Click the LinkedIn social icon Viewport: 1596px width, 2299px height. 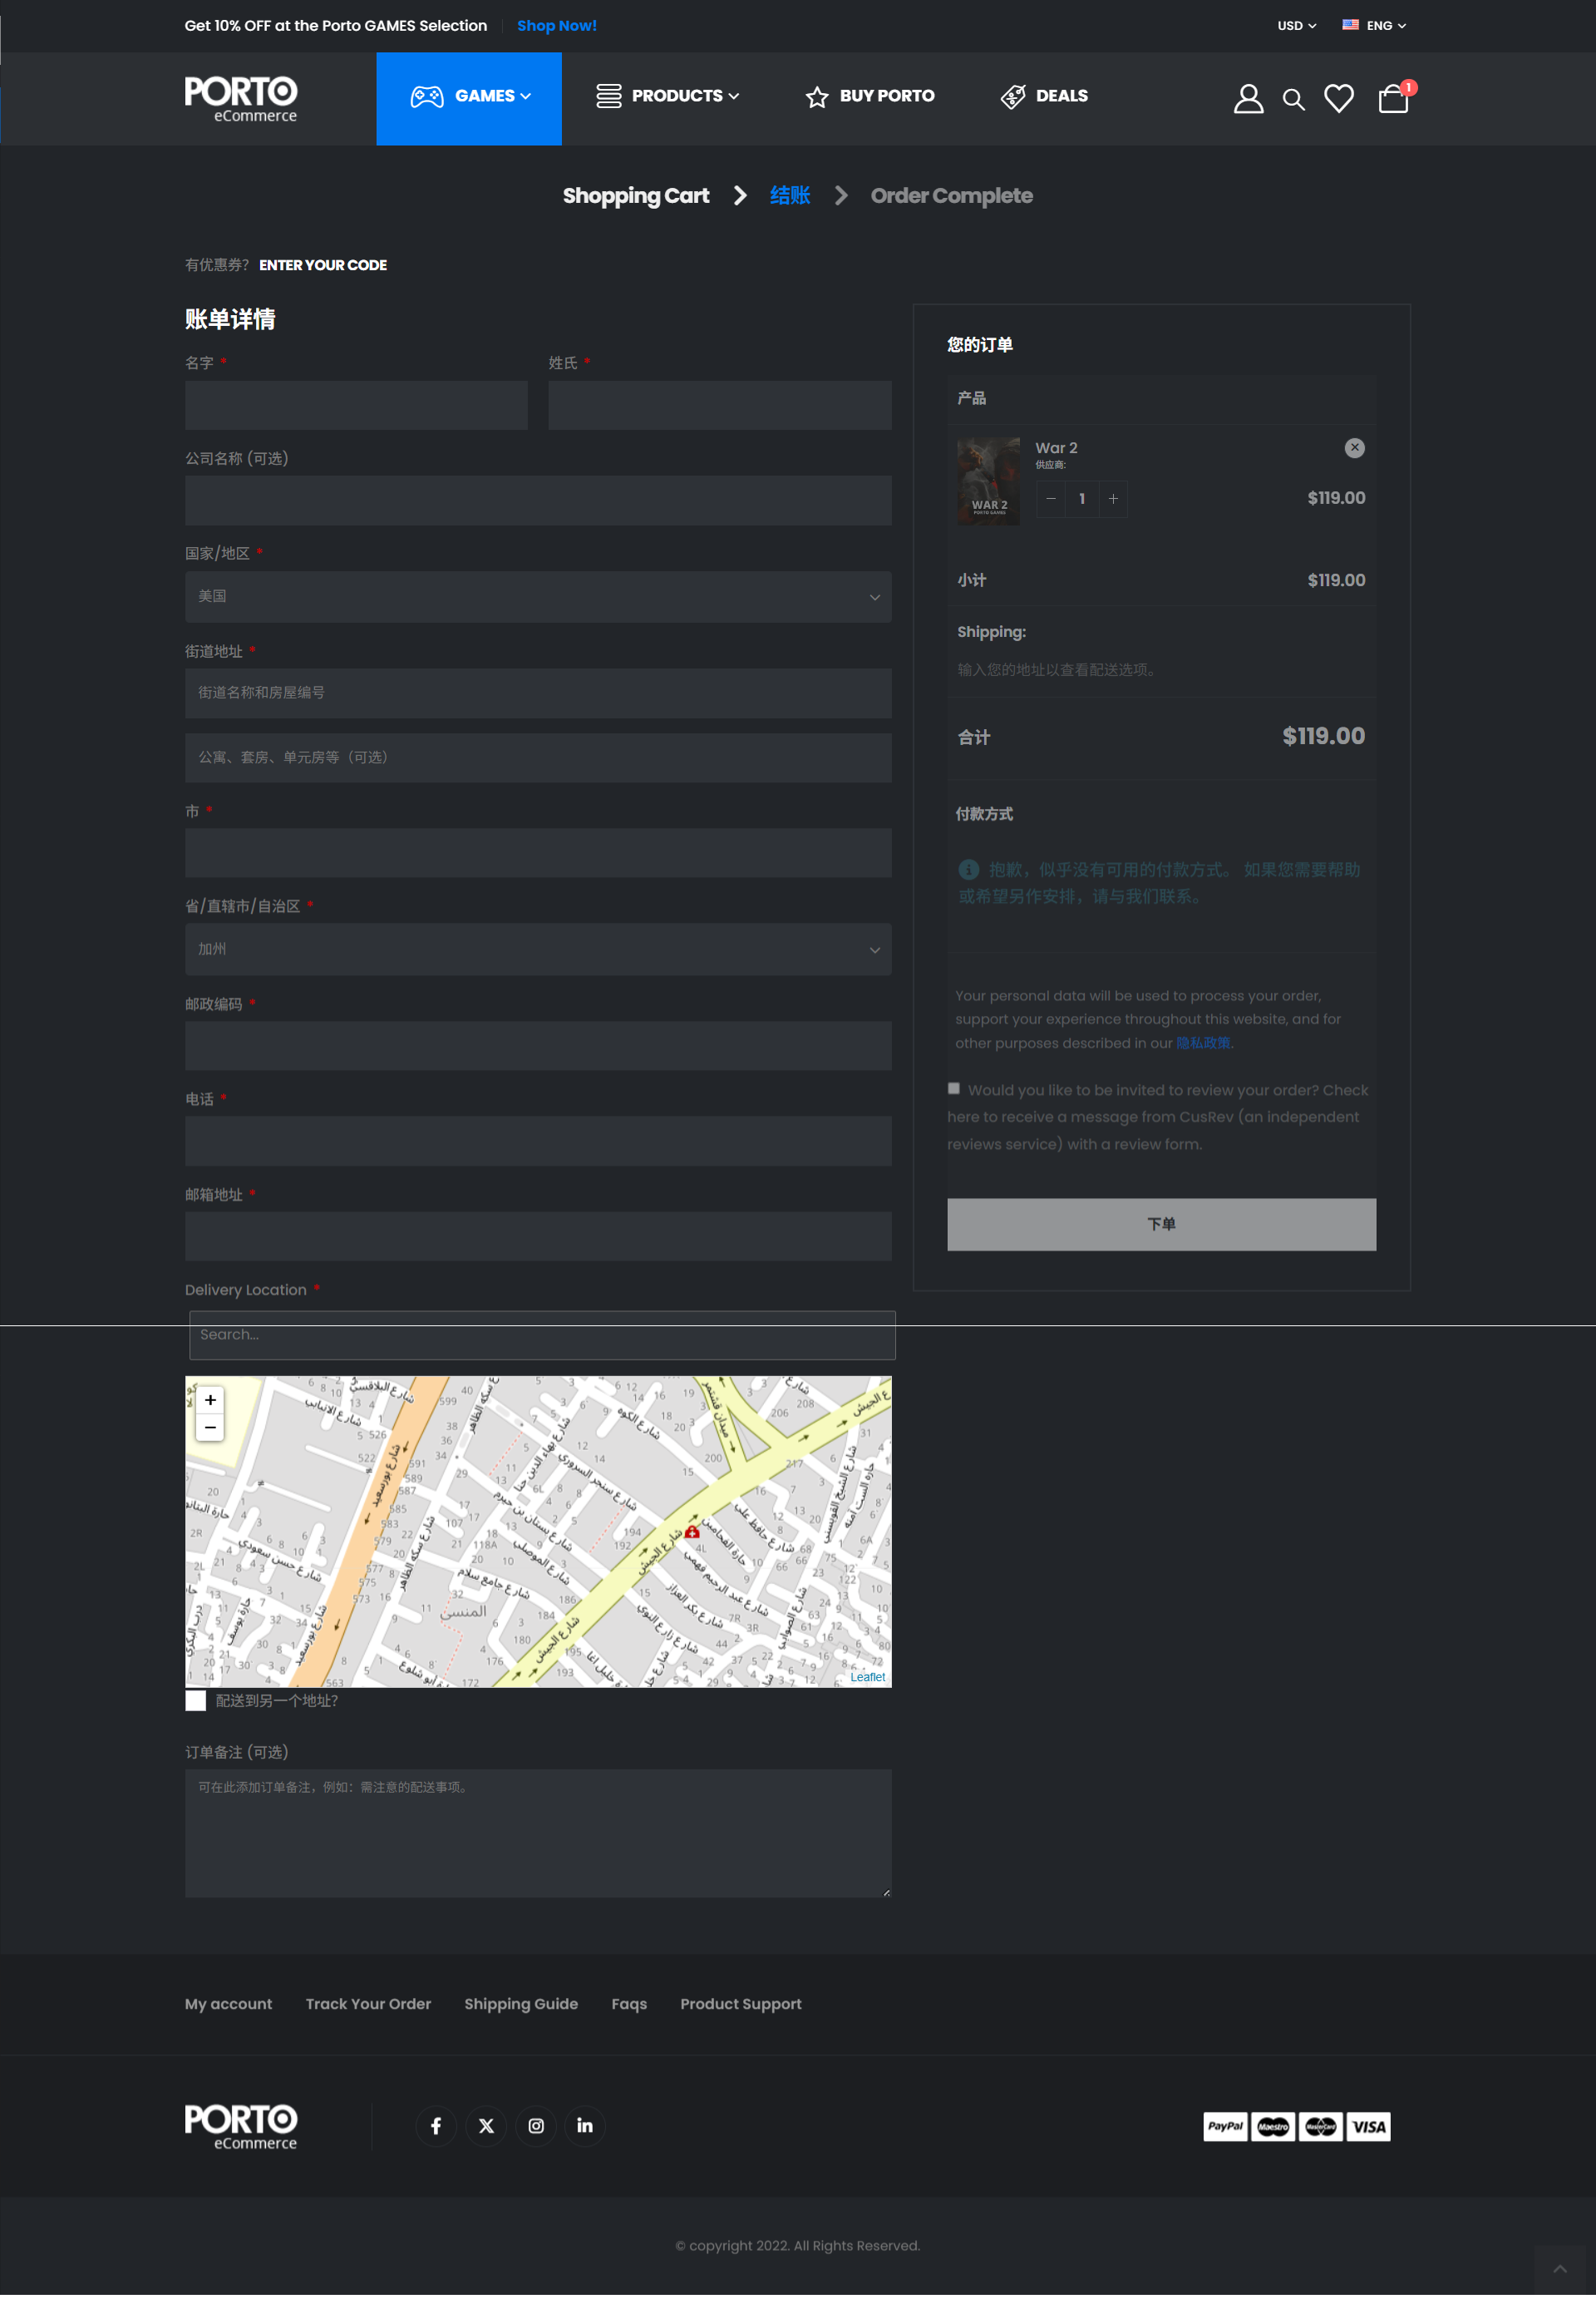click(585, 2126)
